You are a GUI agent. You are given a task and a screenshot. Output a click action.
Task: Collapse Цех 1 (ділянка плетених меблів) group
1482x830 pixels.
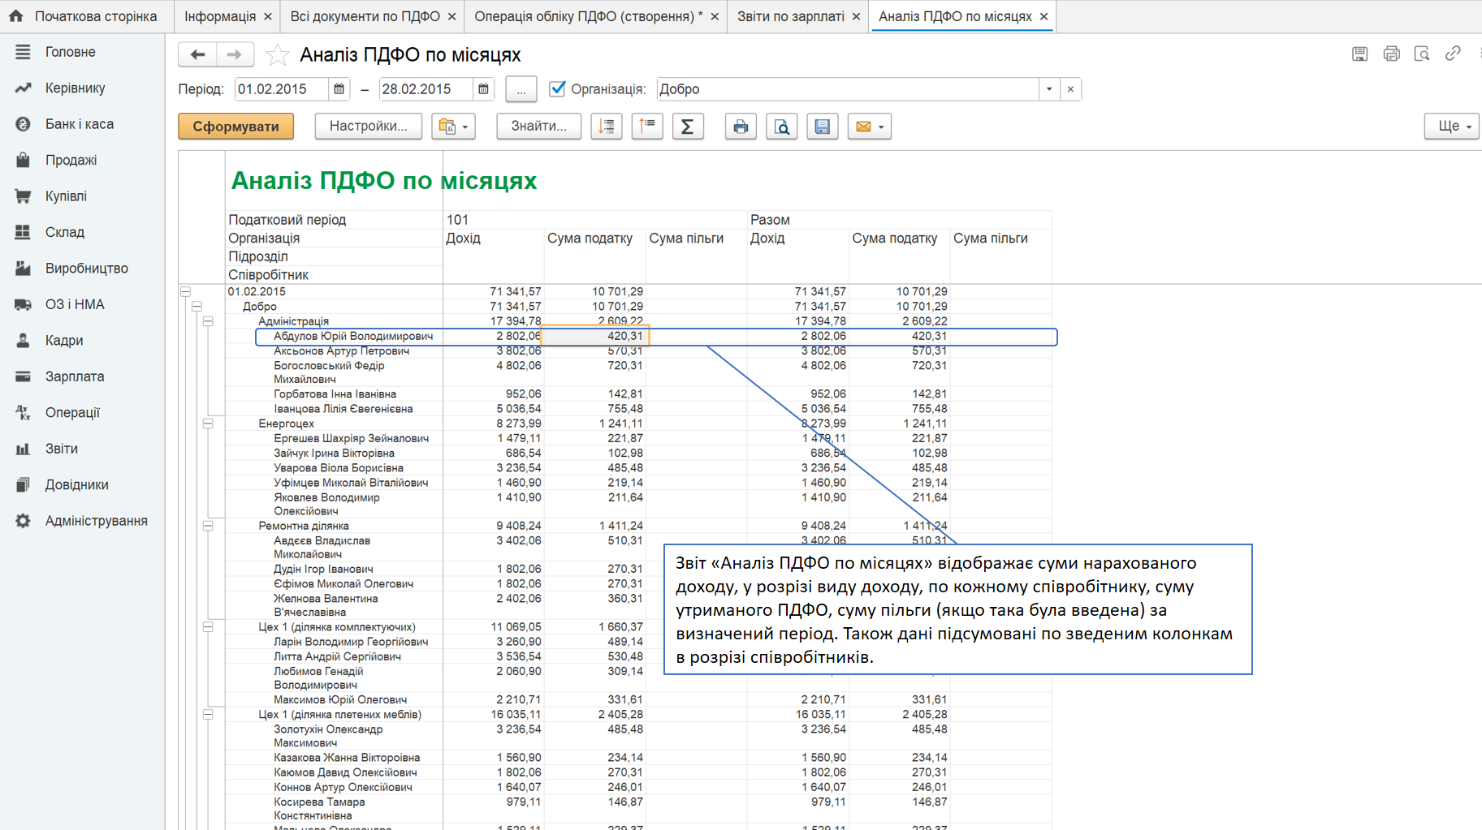pos(209,715)
